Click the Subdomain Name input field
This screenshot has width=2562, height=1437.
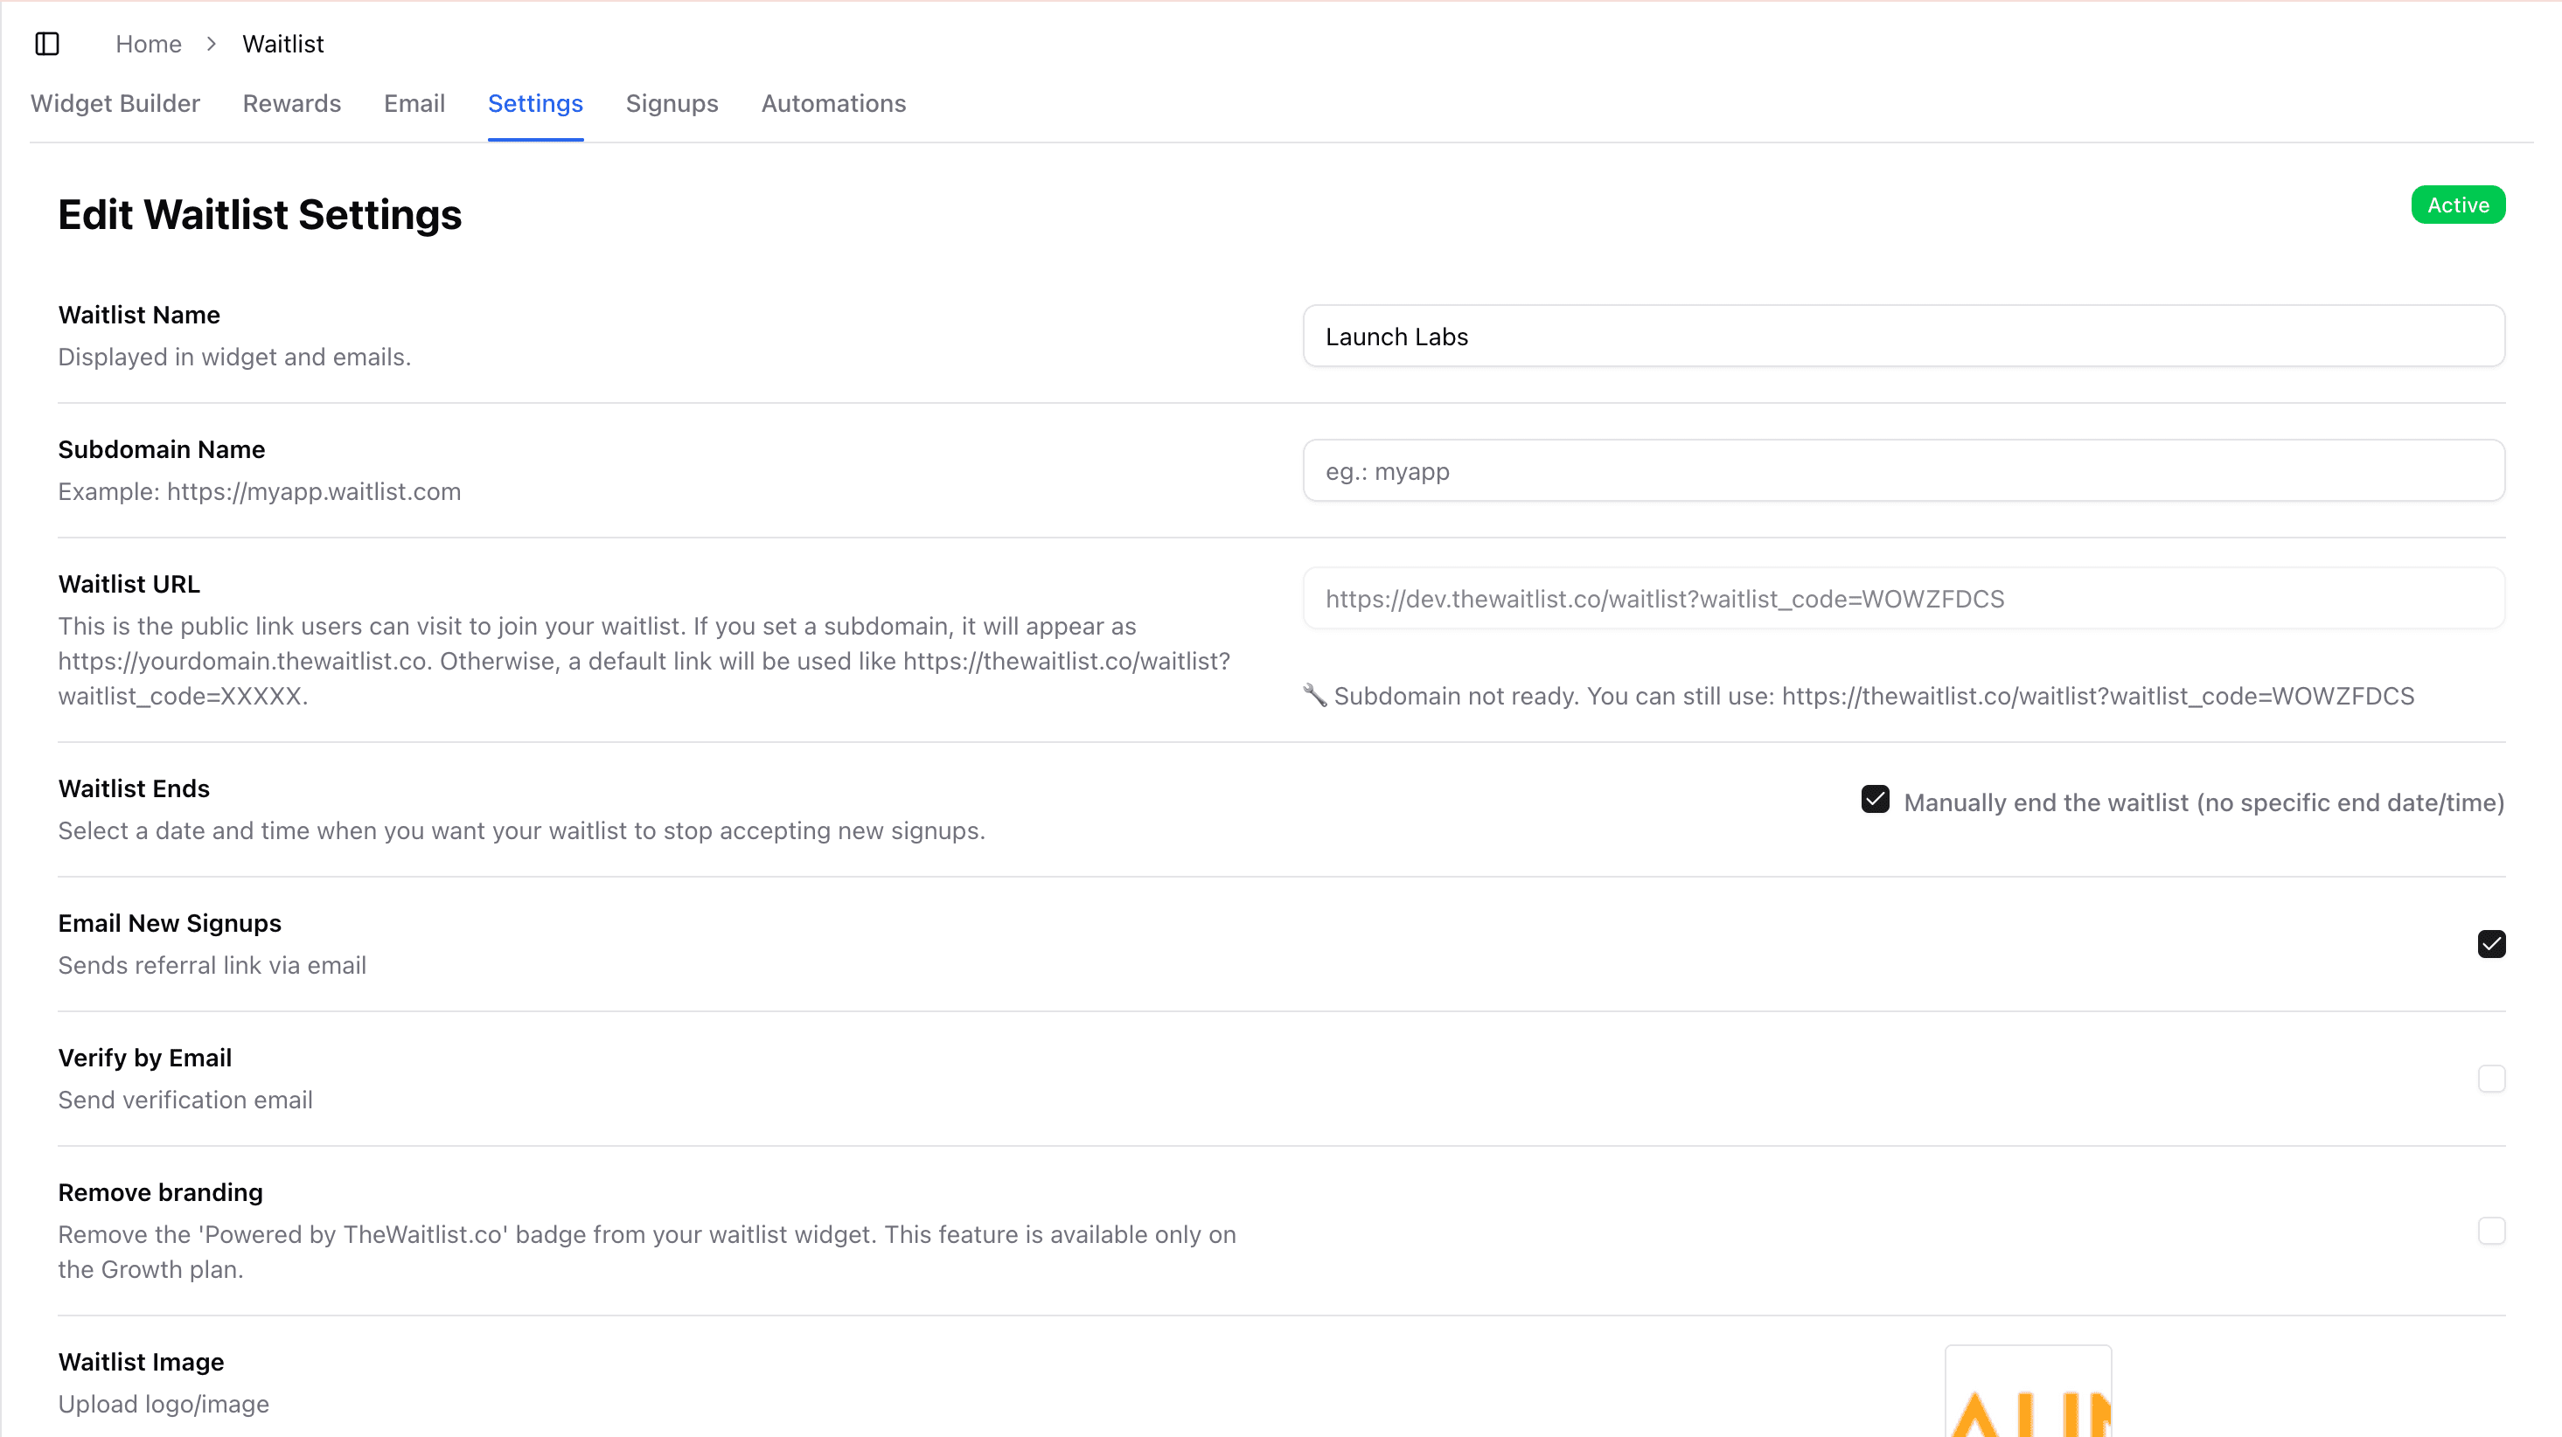point(1903,470)
